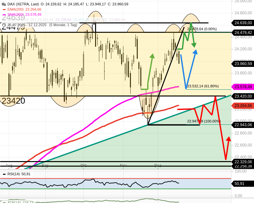Screen dimensions: 254x203
Task: Click the 23.420,00 support level tag
Action: click(243, 96)
